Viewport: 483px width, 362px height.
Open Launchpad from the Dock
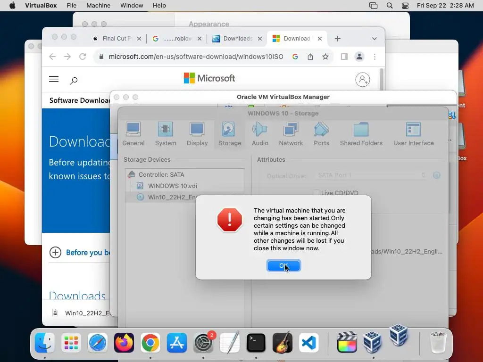pos(71,343)
